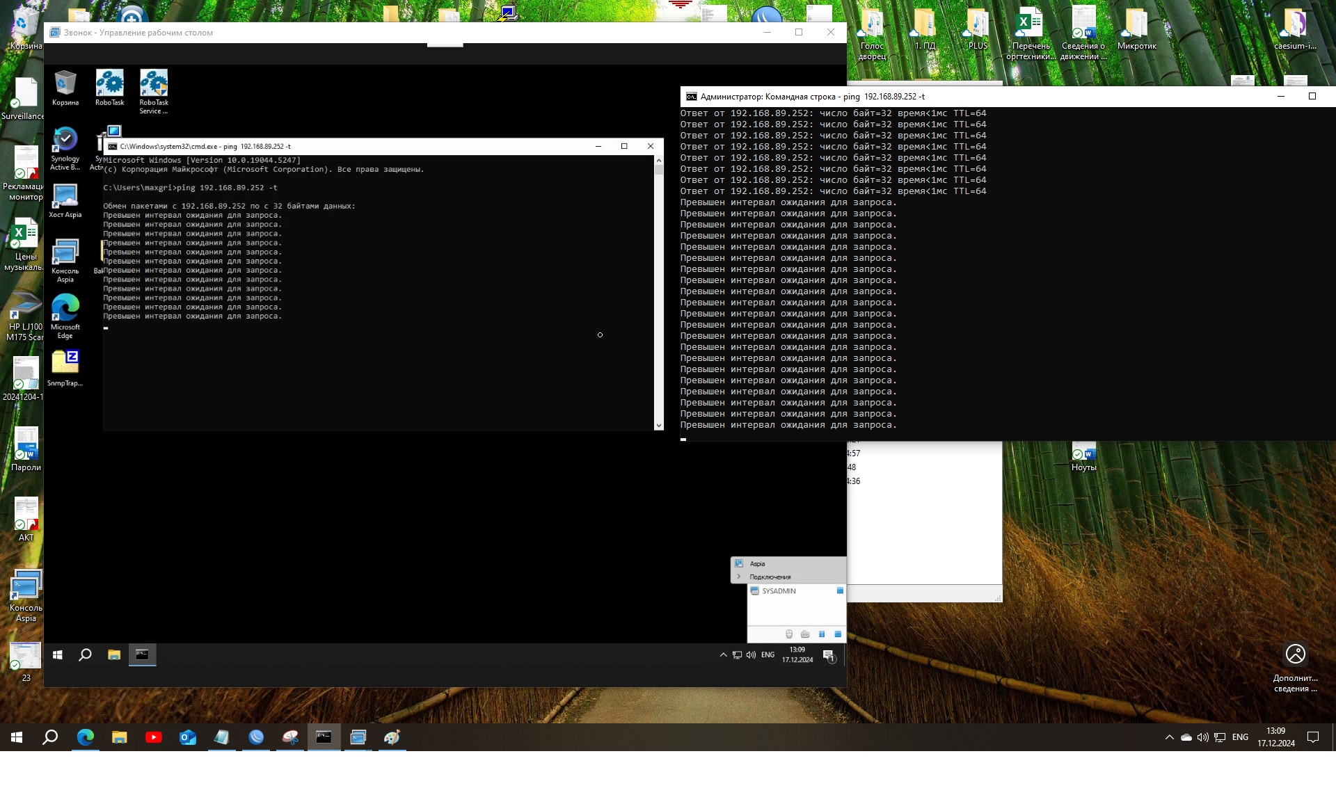Select cmd button on remote taskbar
The height and width of the screenshot is (804, 1336).
142,654
